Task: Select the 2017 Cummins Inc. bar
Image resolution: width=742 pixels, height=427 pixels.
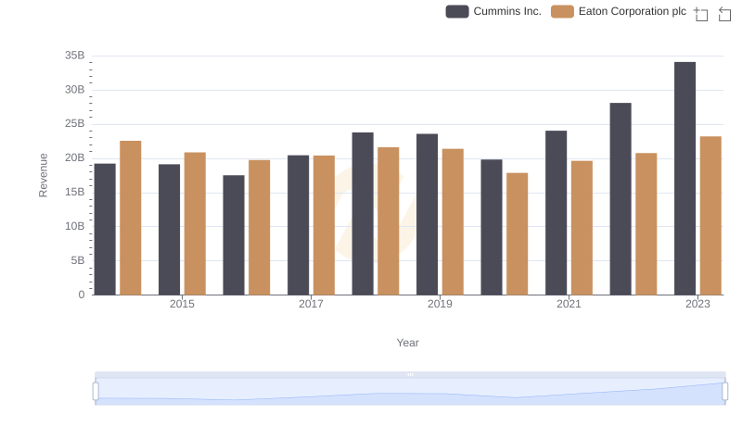Action: pyautogui.click(x=298, y=225)
